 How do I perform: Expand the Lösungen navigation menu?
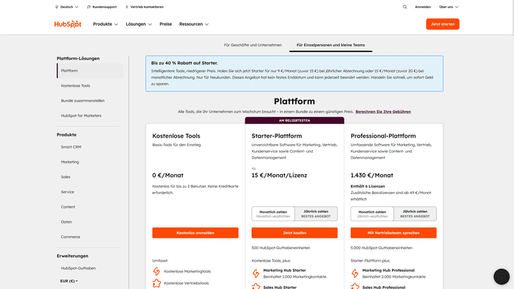(x=138, y=24)
